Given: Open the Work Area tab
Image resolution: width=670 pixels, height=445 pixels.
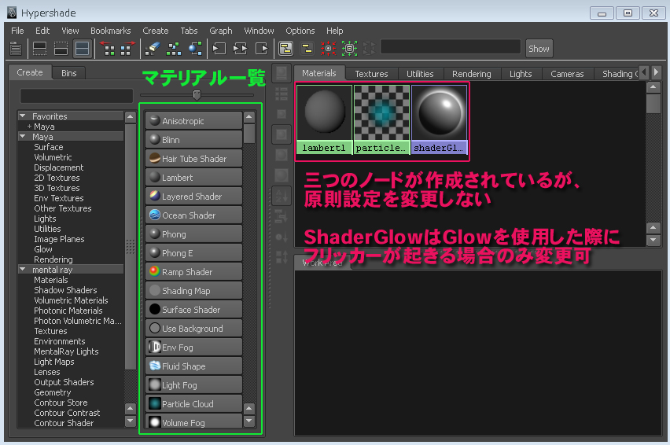Looking at the screenshot, I should (322, 263).
